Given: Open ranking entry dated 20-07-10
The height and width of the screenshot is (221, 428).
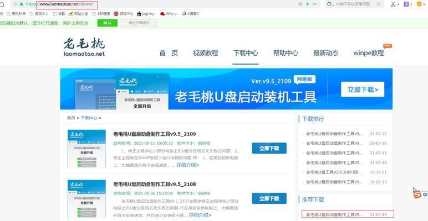Looking at the screenshot, I should click(x=346, y=143).
